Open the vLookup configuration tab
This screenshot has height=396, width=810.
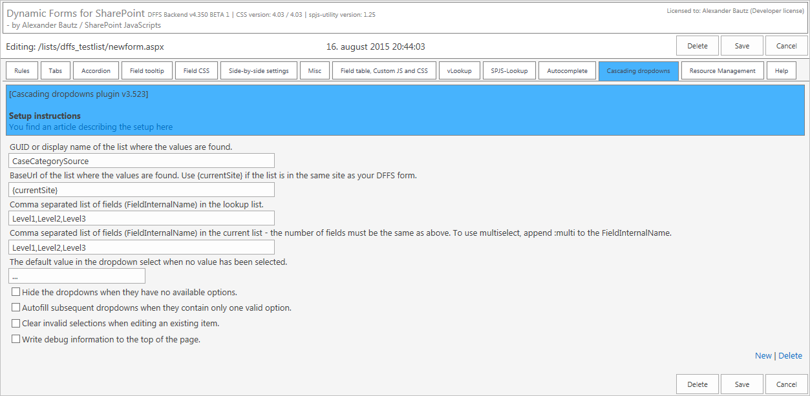[x=459, y=70]
